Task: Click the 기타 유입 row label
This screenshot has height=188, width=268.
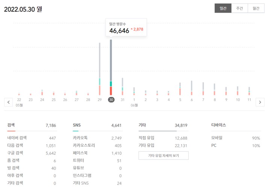Action: 146,145
